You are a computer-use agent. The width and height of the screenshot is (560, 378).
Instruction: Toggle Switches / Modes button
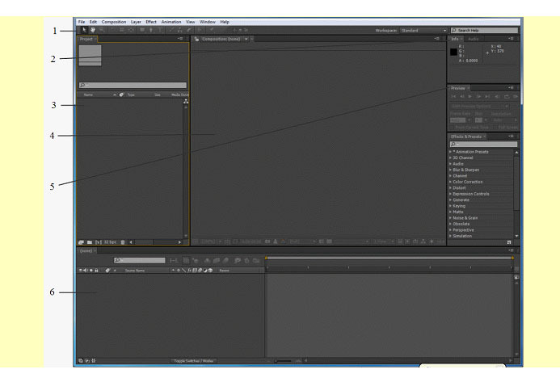pos(194,361)
